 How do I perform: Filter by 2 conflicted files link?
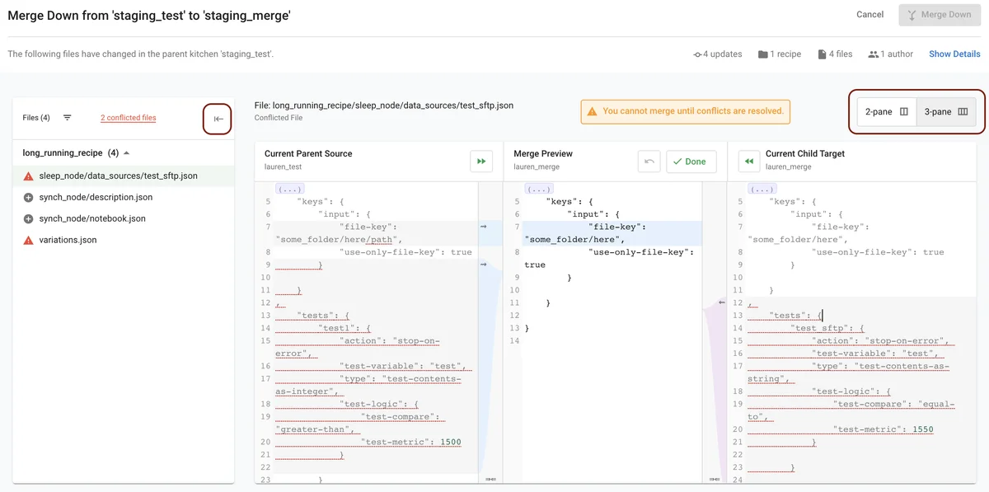tap(128, 118)
